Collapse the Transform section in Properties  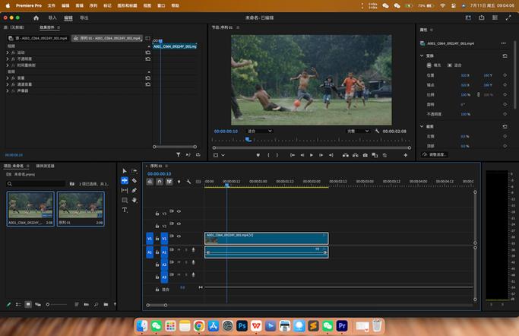click(x=422, y=55)
